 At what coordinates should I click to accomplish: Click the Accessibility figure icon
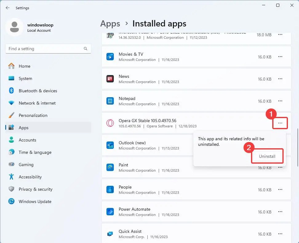(11, 177)
